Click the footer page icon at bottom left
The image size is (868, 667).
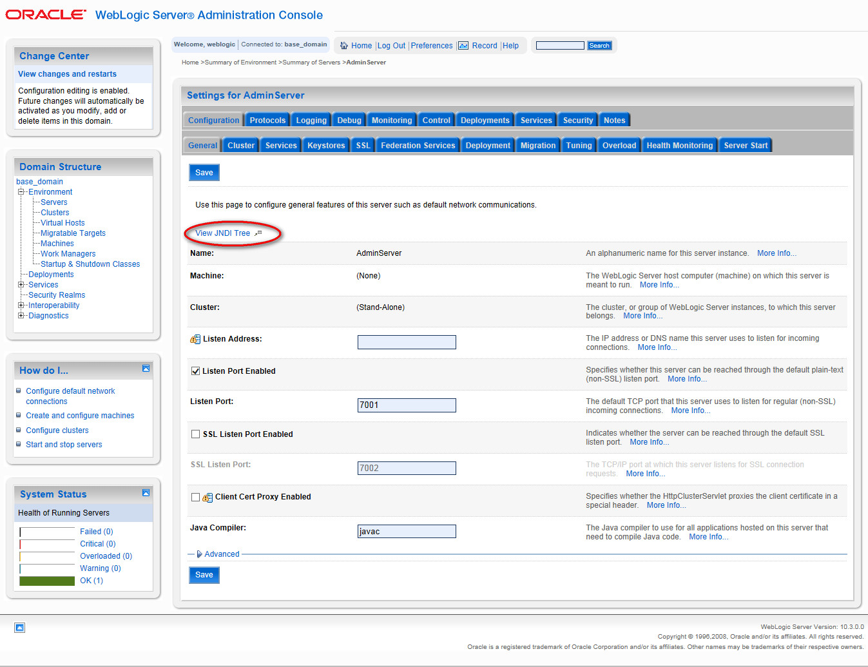(x=20, y=628)
